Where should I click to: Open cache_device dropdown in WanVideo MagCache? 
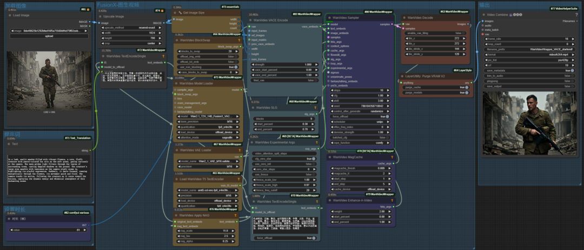click(x=360, y=189)
